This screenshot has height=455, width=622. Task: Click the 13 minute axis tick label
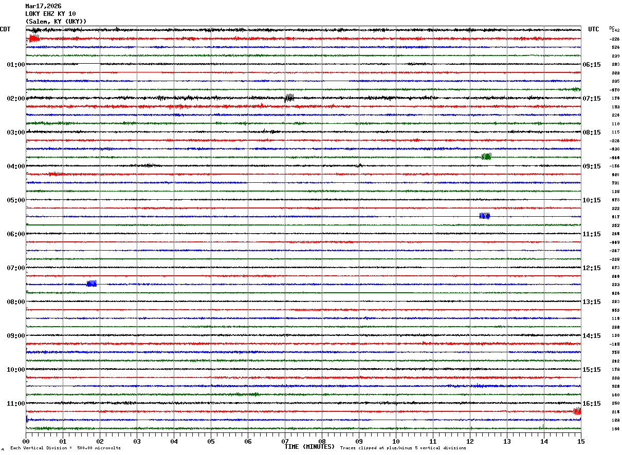tap(507, 442)
